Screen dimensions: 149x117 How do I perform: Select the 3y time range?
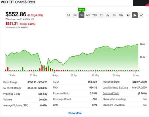click(108, 15)
